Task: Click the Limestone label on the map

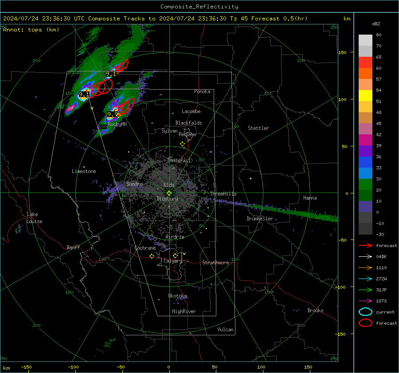Action: pyautogui.click(x=84, y=171)
